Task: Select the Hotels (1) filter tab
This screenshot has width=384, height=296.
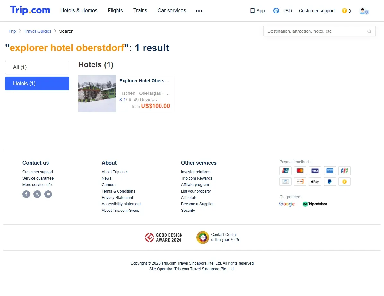Action: point(37,84)
